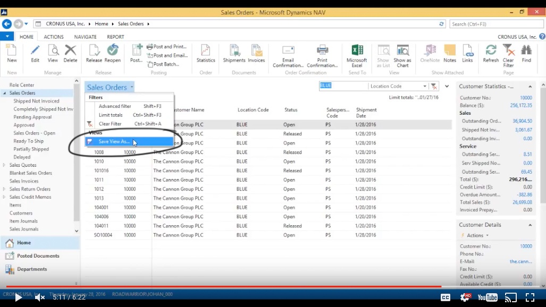Click the Find binoculars icon
This screenshot has width=546, height=307.
pyautogui.click(x=526, y=53)
